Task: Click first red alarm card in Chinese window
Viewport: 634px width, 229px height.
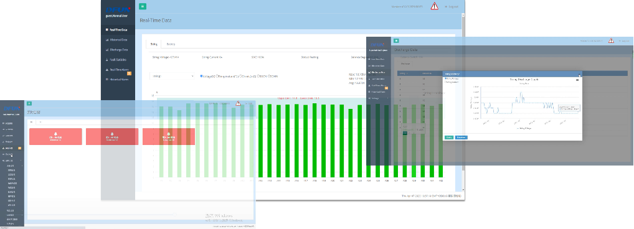Action: pyautogui.click(x=55, y=136)
